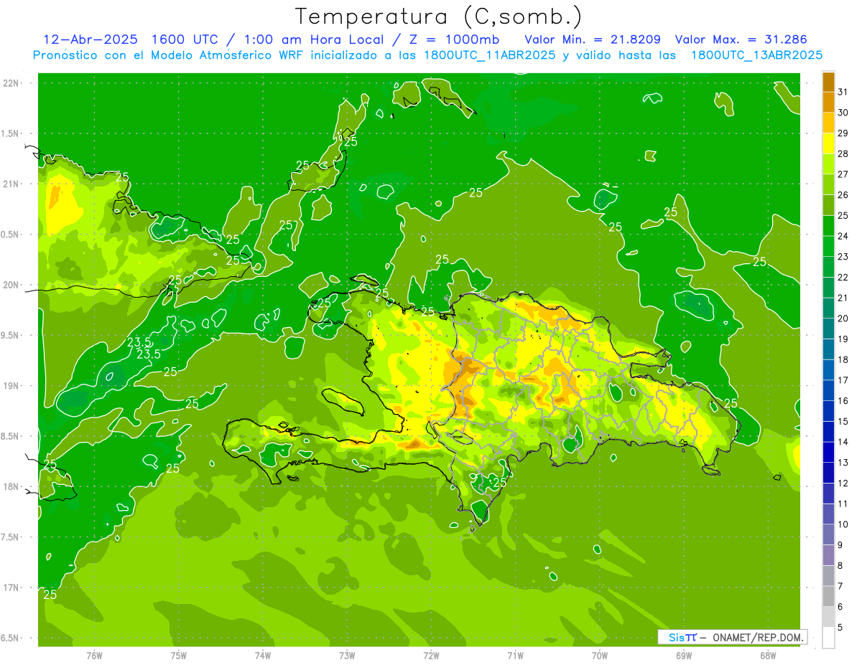
Task: Click the '74W' longitude tick label
Action: (263, 655)
